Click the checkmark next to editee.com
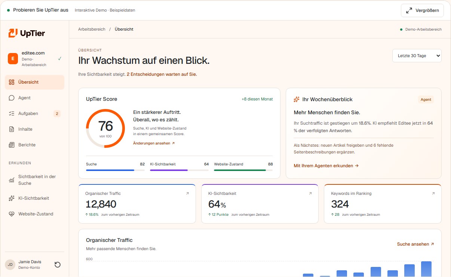This screenshot has height=277, width=451. coord(60,59)
